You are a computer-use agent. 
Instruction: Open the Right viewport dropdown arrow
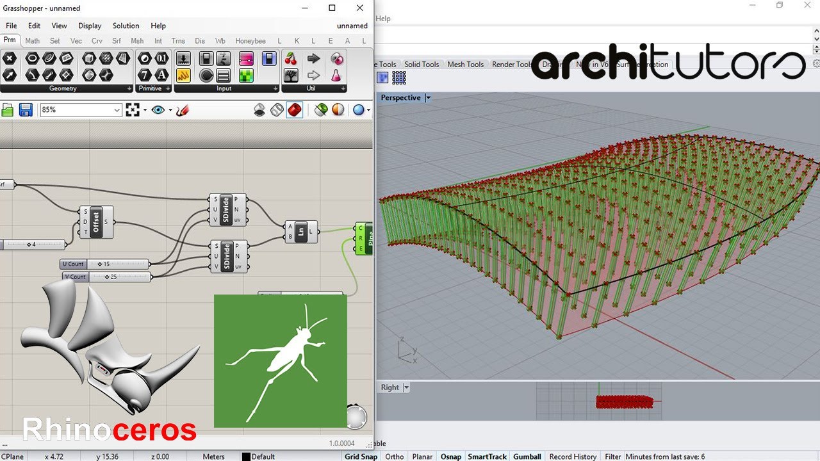(406, 387)
